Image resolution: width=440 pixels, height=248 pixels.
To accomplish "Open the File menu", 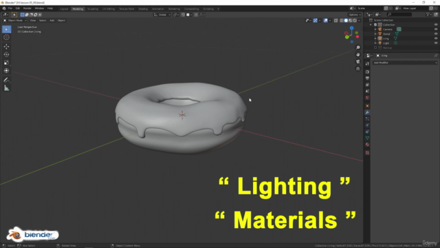I will 10,8.
